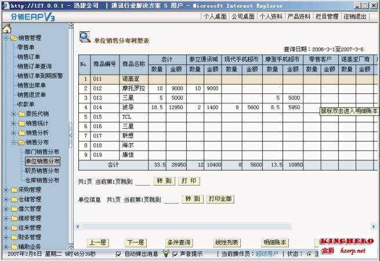Open 销售订单查询 in the tree
380x261 pixels.
34,66
